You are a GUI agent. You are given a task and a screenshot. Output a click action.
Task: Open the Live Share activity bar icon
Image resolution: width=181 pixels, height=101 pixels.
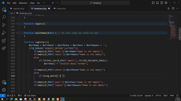click(x=4, y=48)
